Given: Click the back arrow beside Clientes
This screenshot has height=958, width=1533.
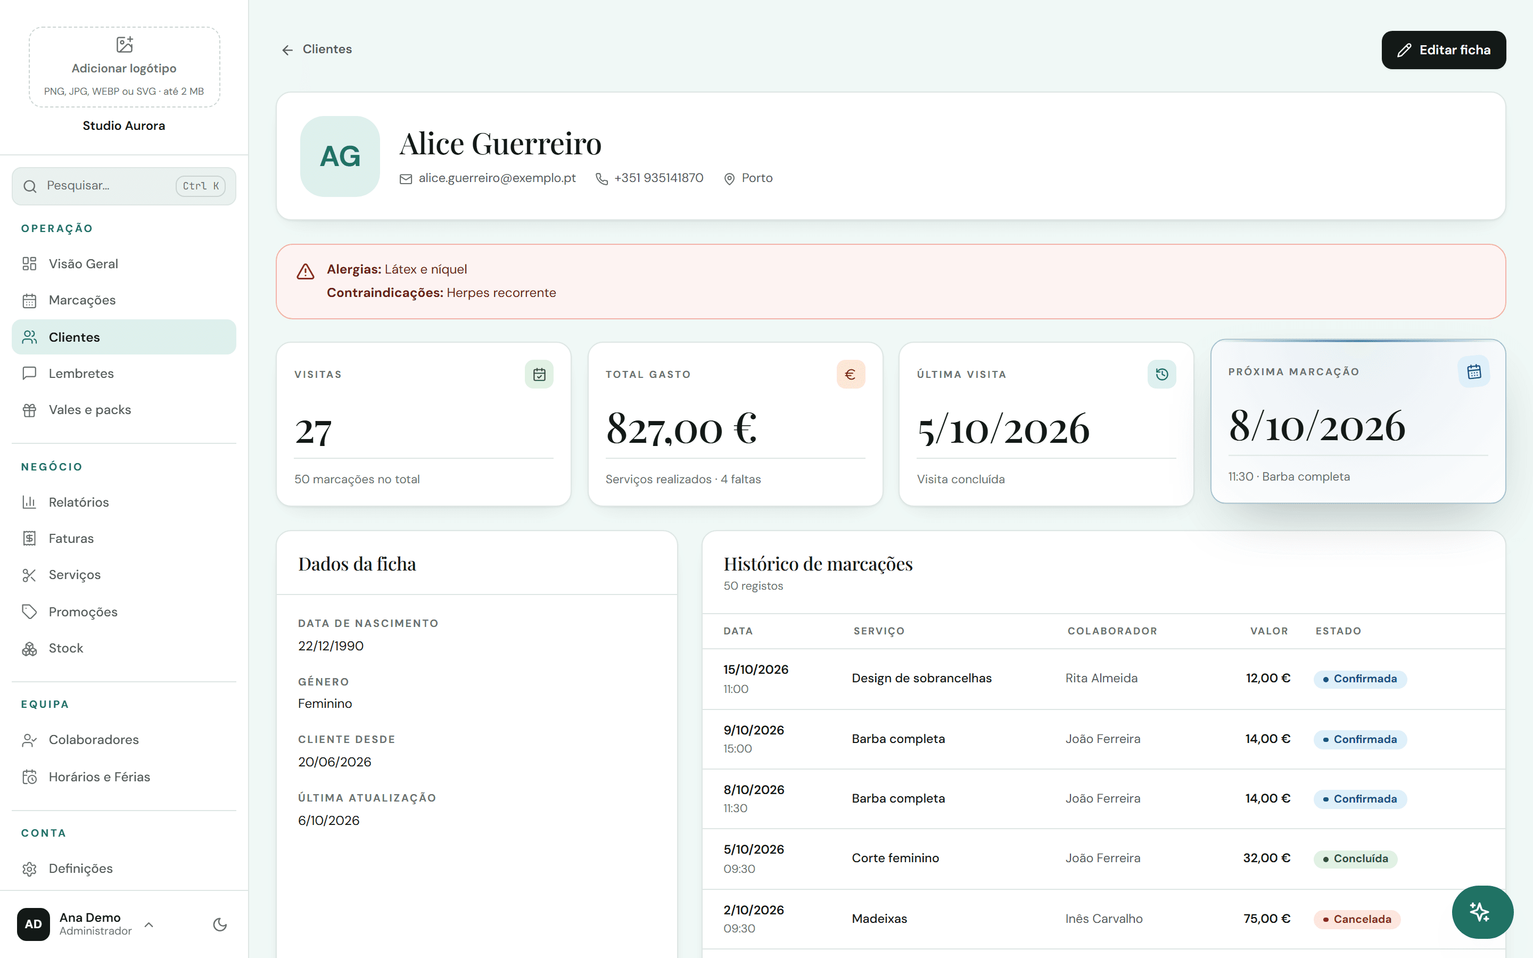Looking at the screenshot, I should point(287,49).
